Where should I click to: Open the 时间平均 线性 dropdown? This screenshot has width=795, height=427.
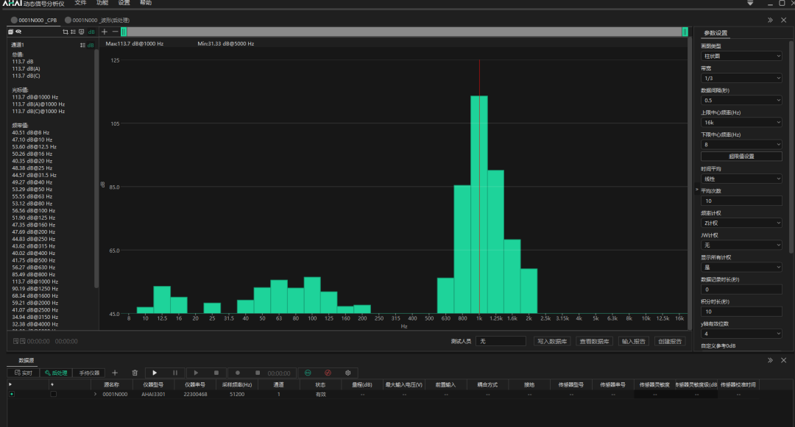click(x=741, y=179)
